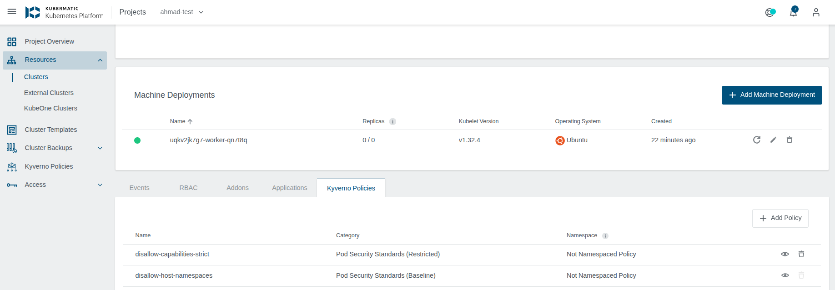This screenshot has width=835, height=290.
Task: Open External Clusters in sidebar
Action: (x=49, y=93)
